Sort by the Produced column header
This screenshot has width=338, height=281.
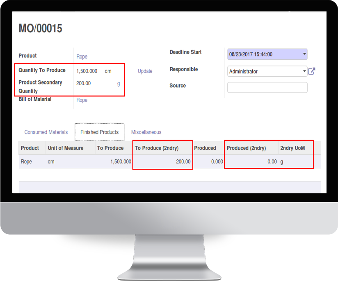click(x=205, y=148)
